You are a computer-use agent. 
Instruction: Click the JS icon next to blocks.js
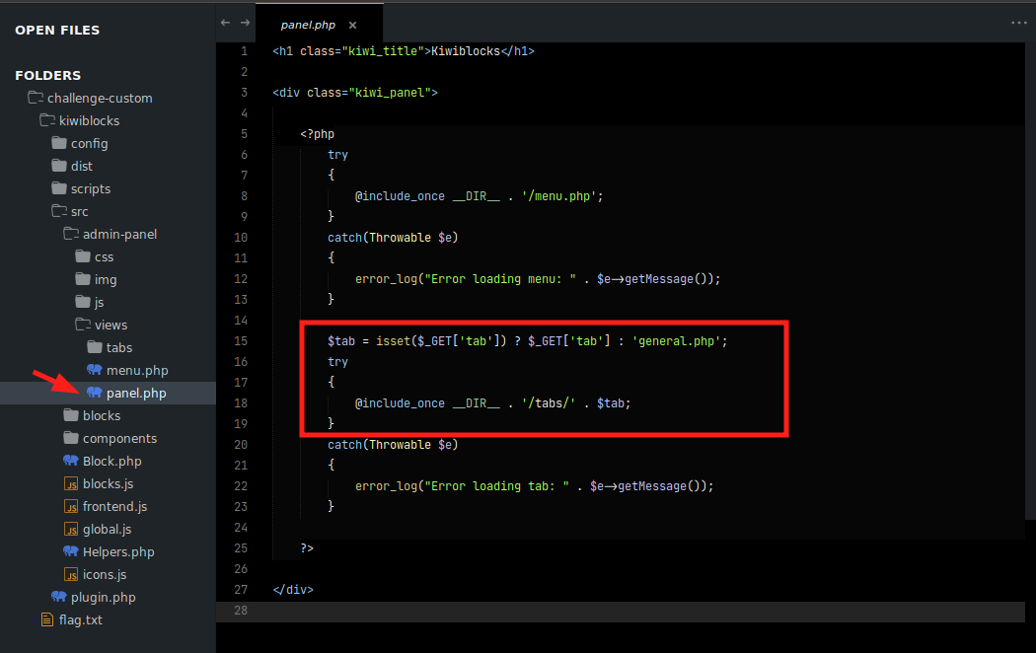pyautogui.click(x=71, y=484)
